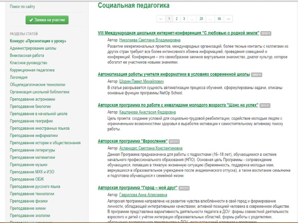The width and height of the screenshot is (298, 223).
Task: Open Преподавание в начальной школе section
Action: [39, 114]
